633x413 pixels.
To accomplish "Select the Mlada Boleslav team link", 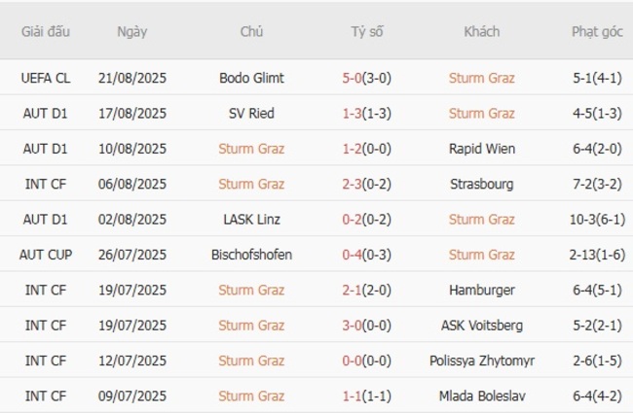I will pyautogui.click(x=481, y=396).
